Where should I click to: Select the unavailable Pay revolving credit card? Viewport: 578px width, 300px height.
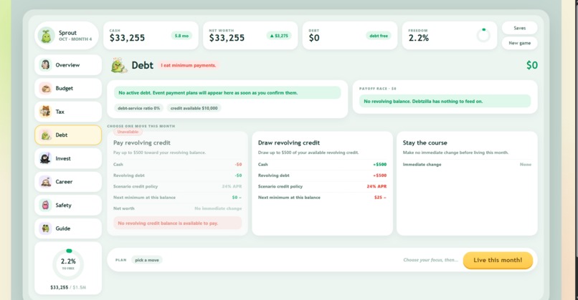point(177,183)
